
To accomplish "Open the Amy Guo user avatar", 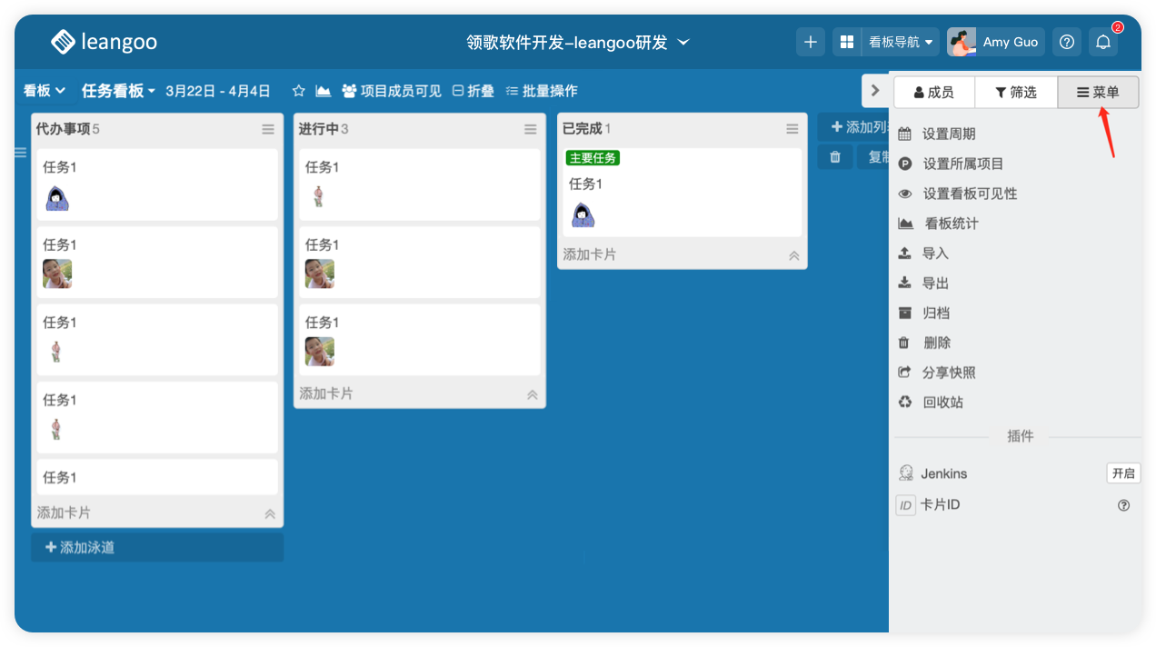I will [962, 42].
